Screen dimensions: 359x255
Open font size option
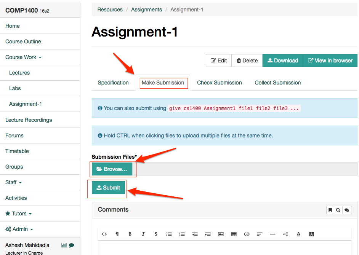pos(285,234)
